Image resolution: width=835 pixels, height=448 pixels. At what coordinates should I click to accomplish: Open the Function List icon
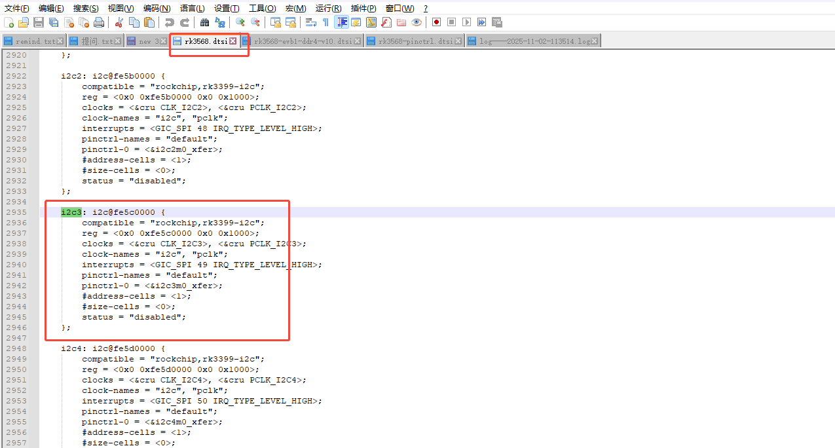click(x=386, y=22)
